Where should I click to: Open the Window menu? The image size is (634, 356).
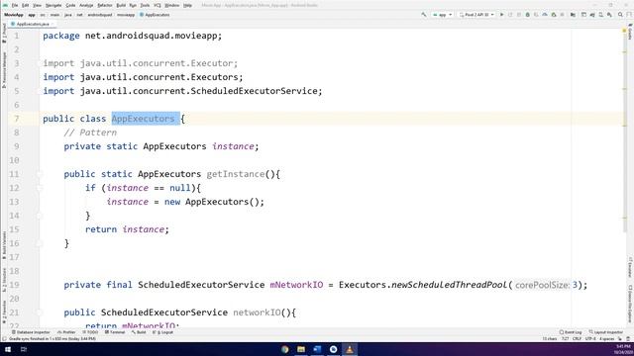[171, 5]
